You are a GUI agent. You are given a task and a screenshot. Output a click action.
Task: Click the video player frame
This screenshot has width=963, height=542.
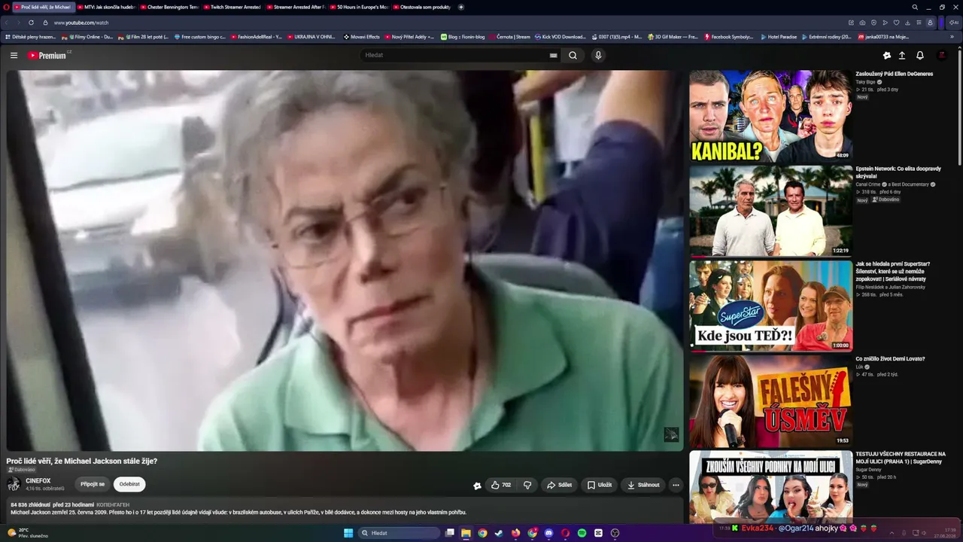point(345,260)
